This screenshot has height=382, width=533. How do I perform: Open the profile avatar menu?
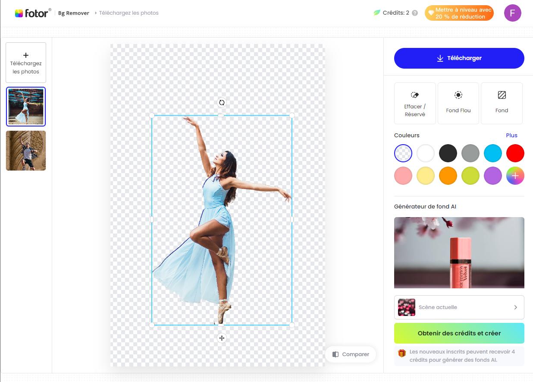pyautogui.click(x=513, y=13)
